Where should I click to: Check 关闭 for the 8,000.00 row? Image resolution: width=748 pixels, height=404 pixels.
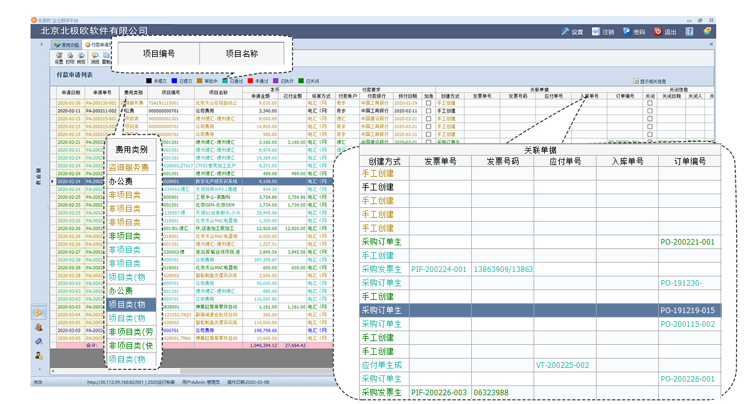coord(650,118)
